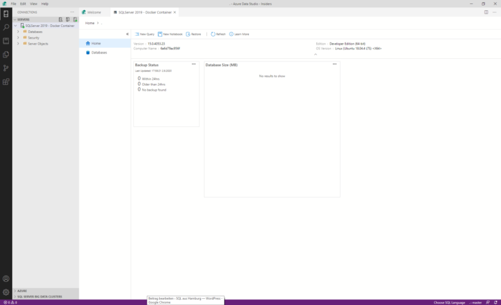
Task: Collapse server properties with the up chevron
Action: pyautogui.click(x=315, y=55)
